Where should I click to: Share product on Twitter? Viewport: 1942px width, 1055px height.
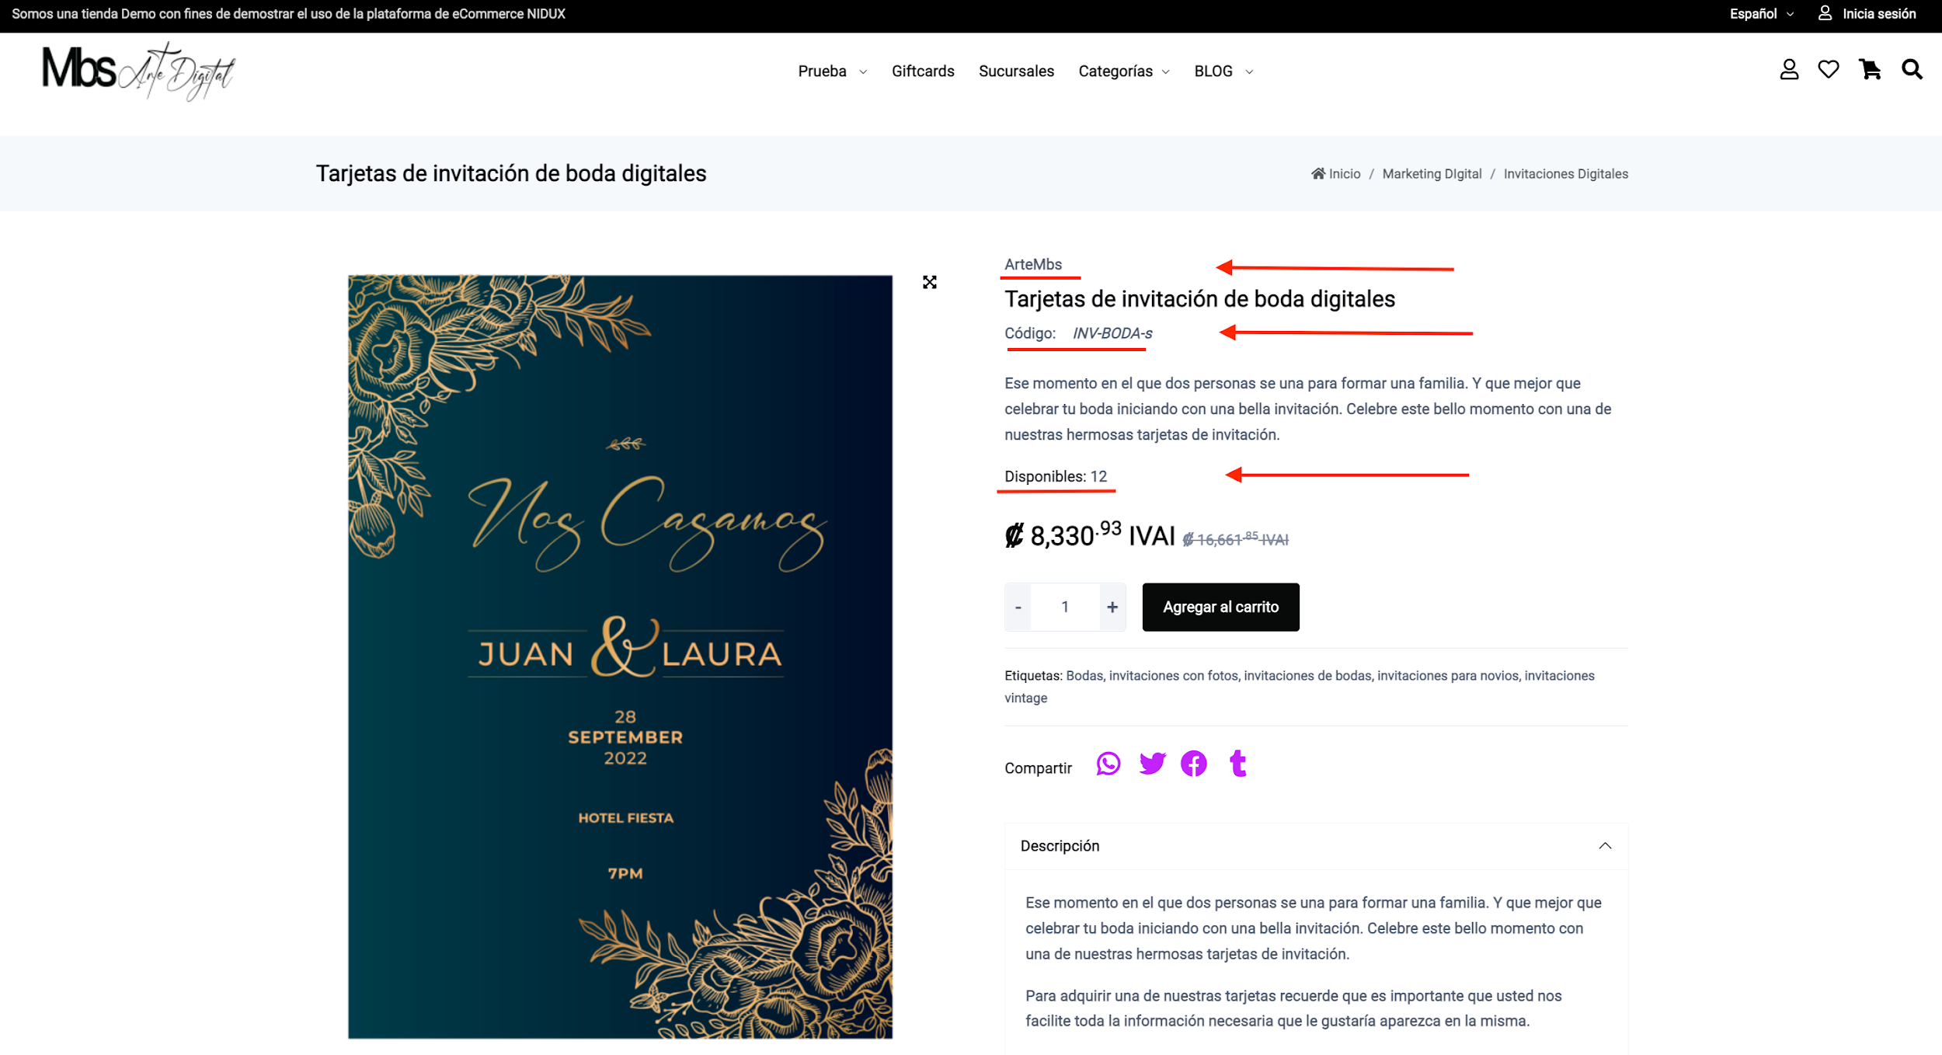(x=1152, y=764)
